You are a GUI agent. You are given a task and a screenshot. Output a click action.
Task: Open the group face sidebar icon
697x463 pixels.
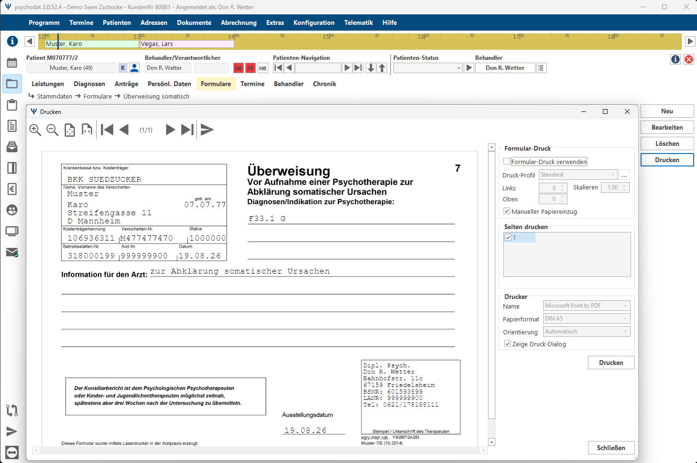click(x=12, y=210)
